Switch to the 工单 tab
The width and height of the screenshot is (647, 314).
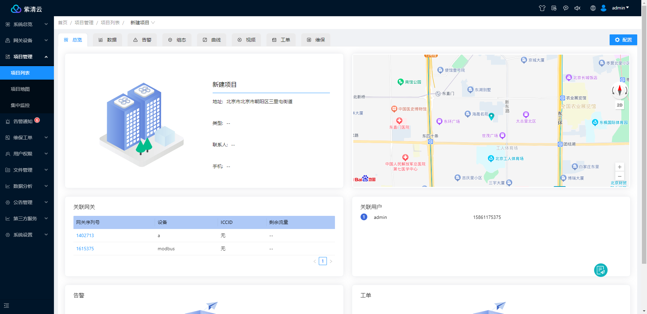[x=281, y=40]
